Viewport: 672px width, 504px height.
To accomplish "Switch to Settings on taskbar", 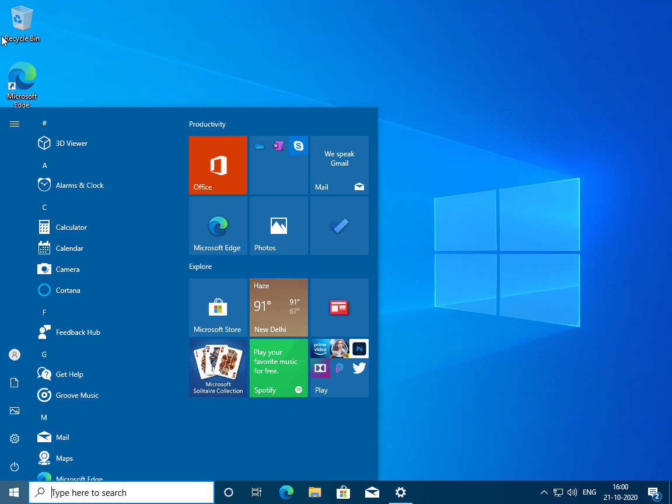I will coord(401,492).
